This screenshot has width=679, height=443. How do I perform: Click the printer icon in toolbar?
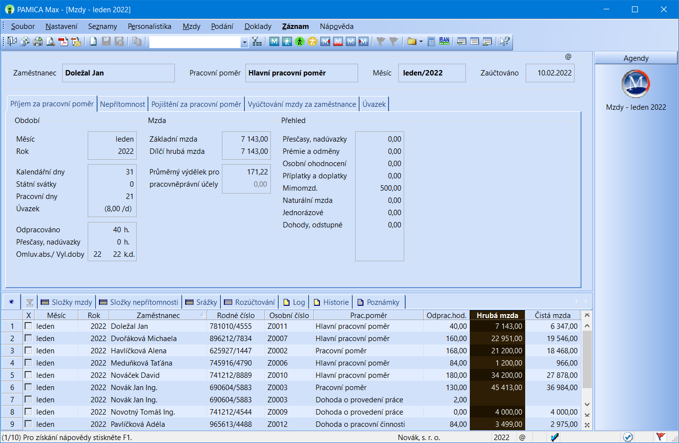(x=38, y=42)
